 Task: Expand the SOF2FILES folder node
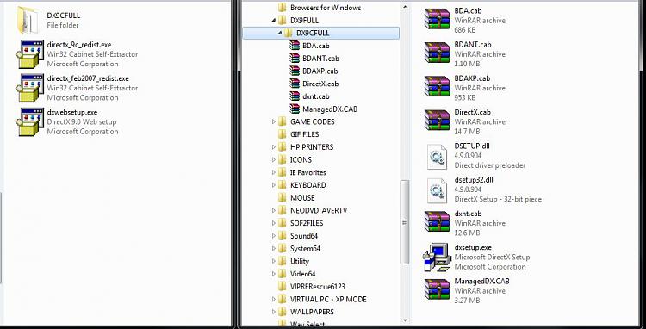[274, 223]
